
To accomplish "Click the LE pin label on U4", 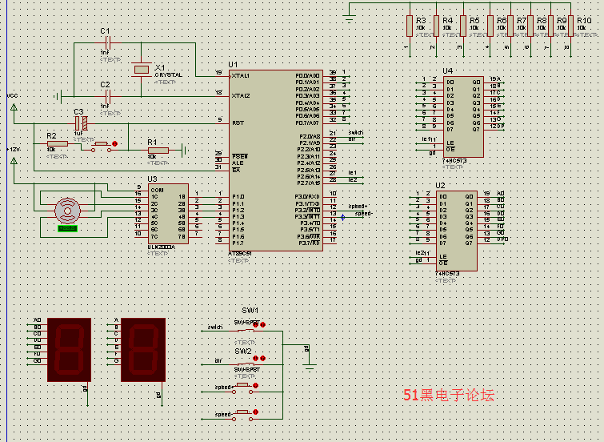I will (450, 143).
